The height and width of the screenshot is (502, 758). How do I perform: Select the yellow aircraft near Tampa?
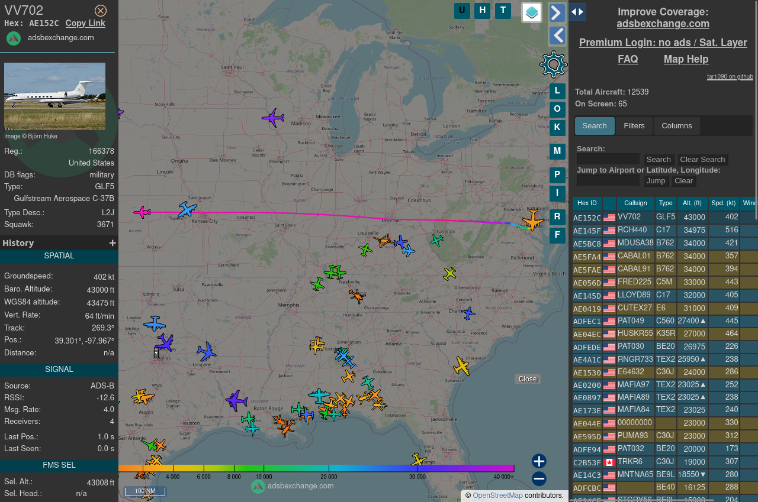419,459
